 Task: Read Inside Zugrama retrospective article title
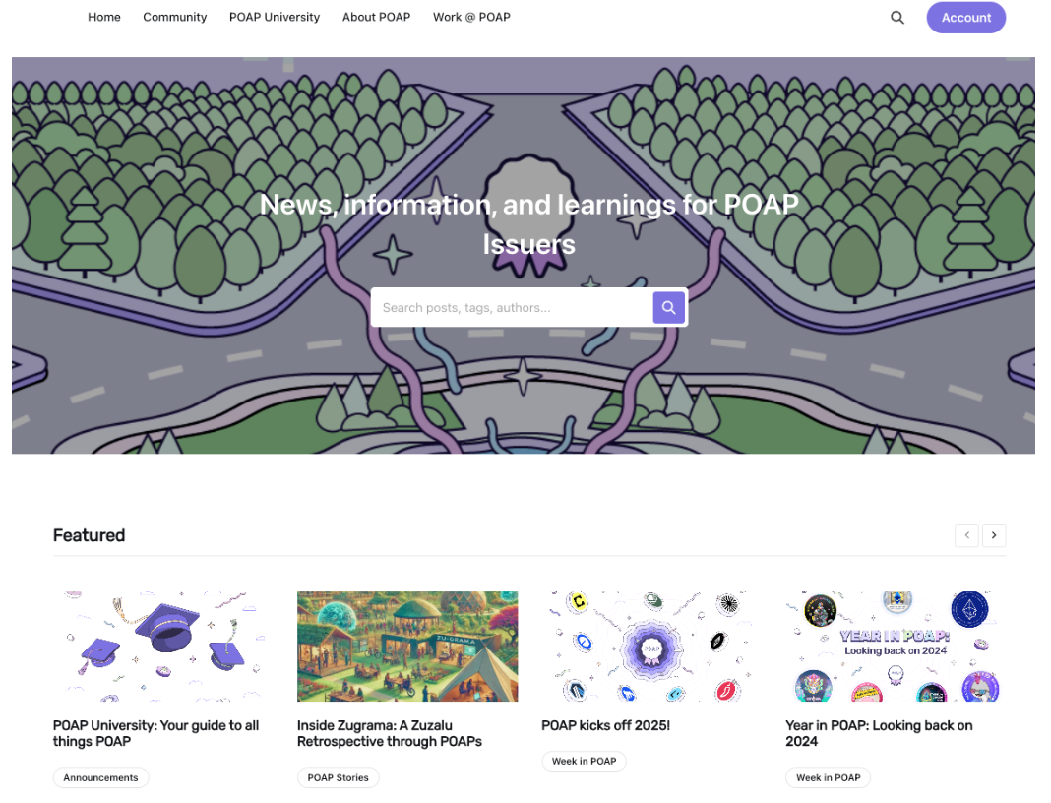[x=390, y=733]
